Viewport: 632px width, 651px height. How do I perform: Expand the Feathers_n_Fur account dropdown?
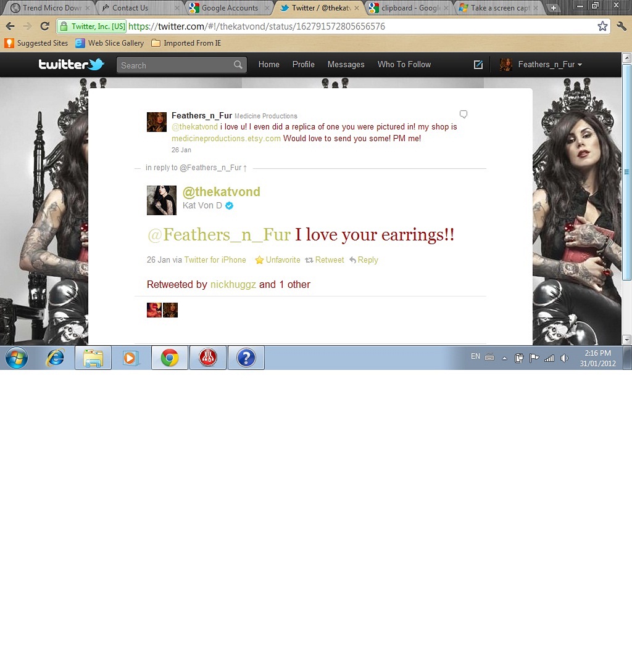click(x=549, y=65)
